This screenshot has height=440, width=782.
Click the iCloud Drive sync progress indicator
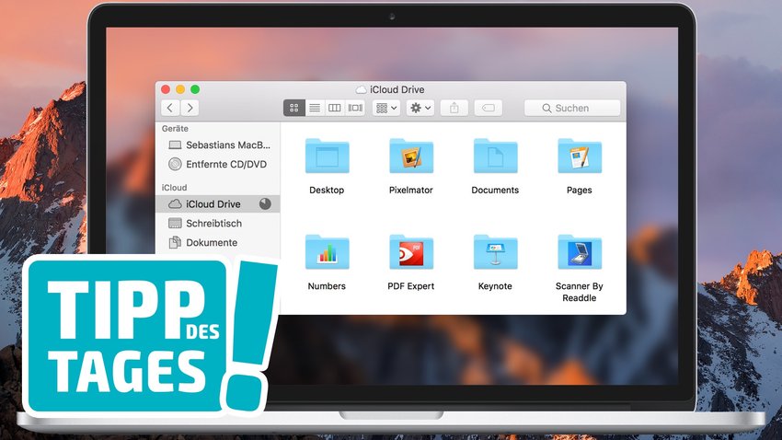pos(265,203)
